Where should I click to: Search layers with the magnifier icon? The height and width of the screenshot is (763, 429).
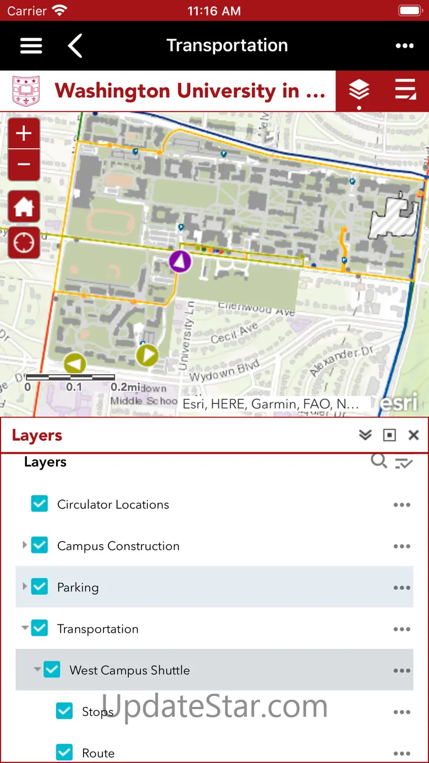(x=378, y=461)
